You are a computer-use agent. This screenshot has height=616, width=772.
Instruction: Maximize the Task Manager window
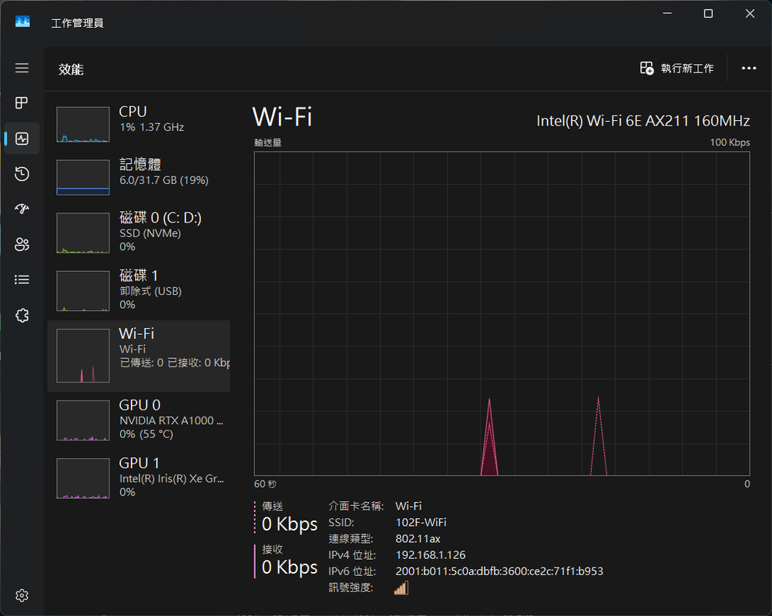click(708, 14)
